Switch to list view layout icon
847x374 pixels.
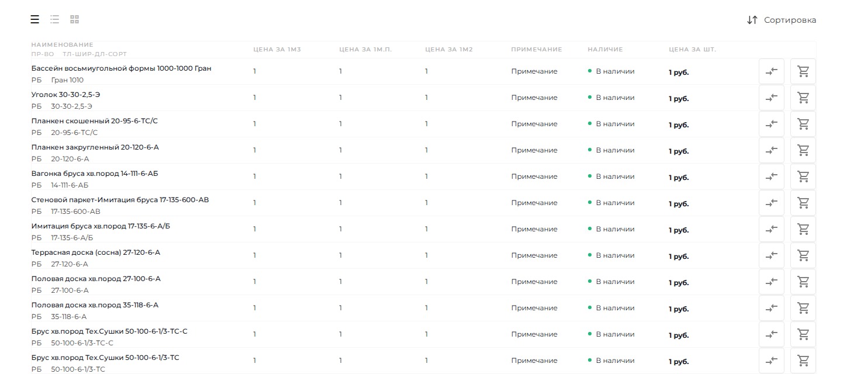tap(55, 20)
